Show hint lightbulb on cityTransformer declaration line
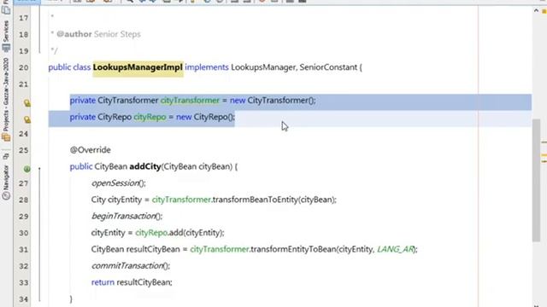The width and height of the screenshot is (547, 307). [26, 102]
